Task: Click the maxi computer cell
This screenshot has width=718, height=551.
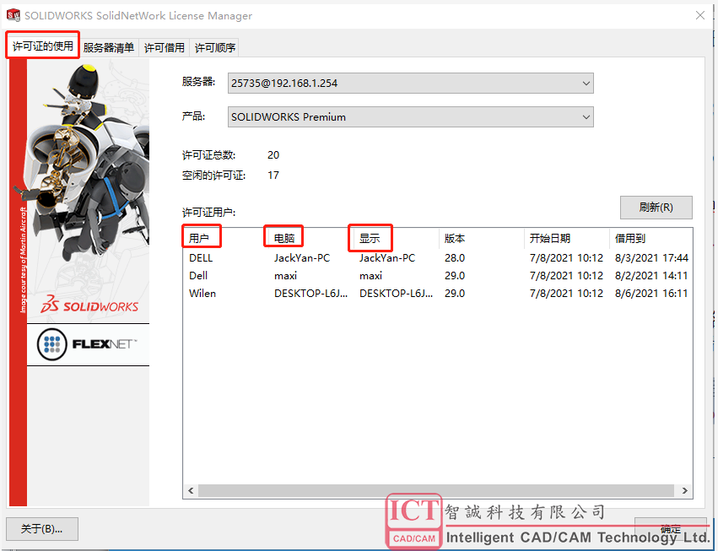Action: (x=285, y=276)
